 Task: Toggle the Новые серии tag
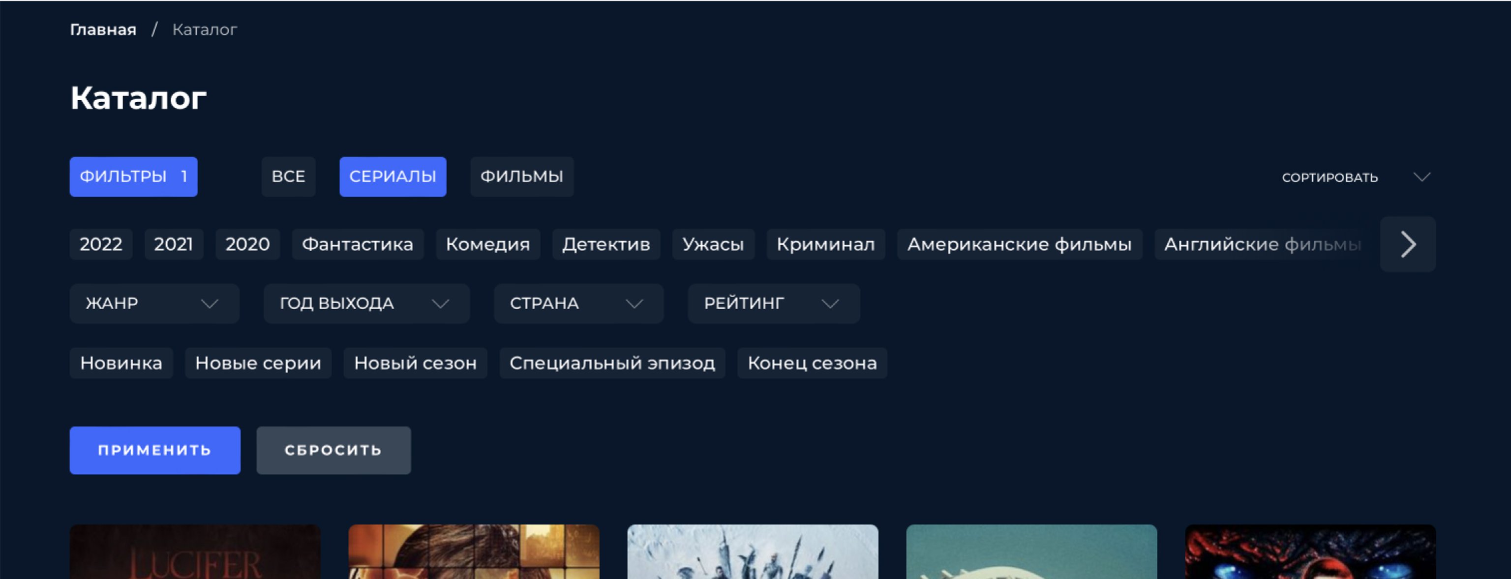(x=258, y=363)
